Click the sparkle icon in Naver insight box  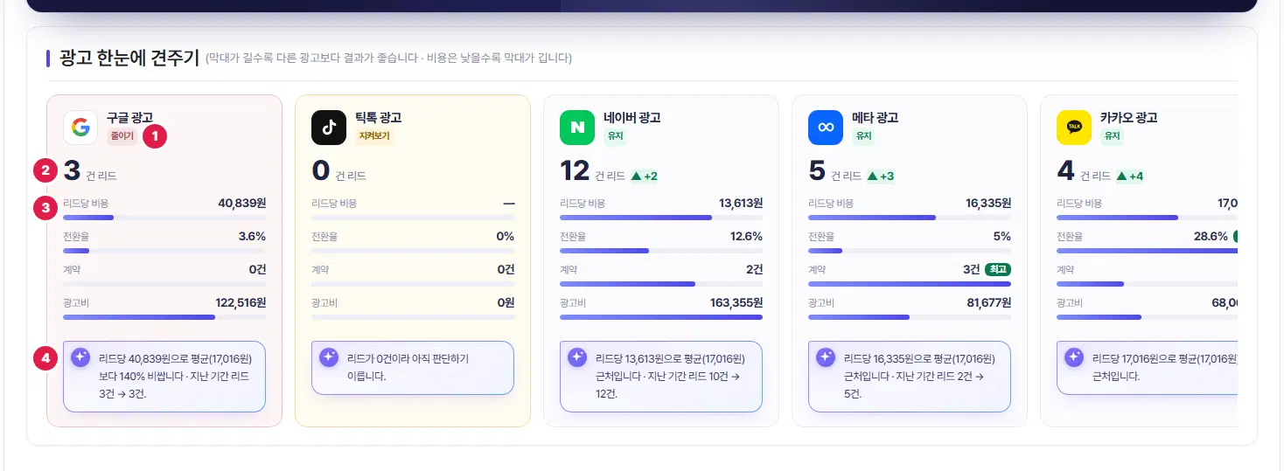[577, 357]
